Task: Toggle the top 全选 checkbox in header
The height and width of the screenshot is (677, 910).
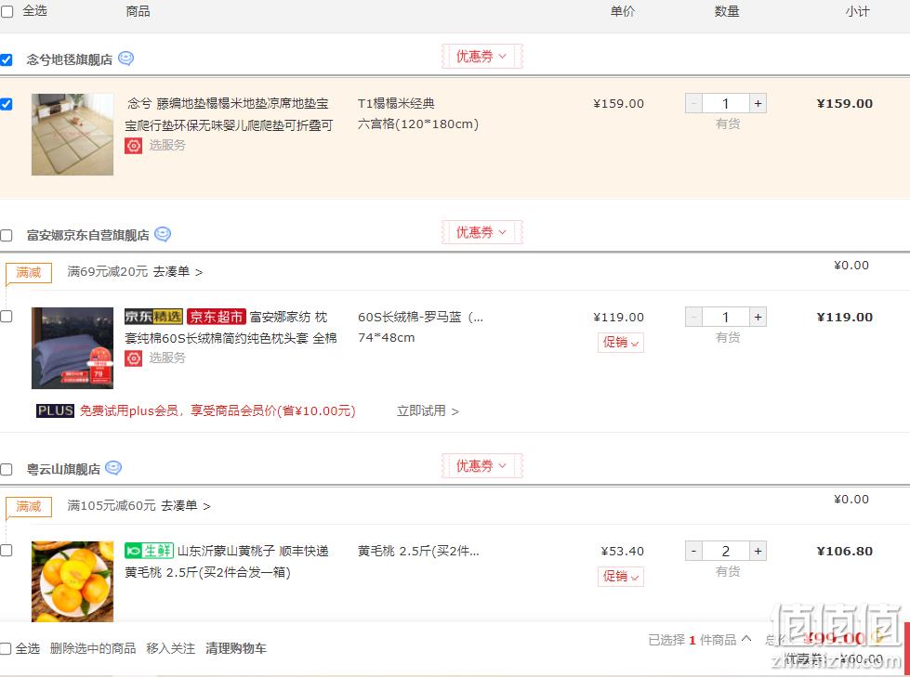Action: [7, 11]
